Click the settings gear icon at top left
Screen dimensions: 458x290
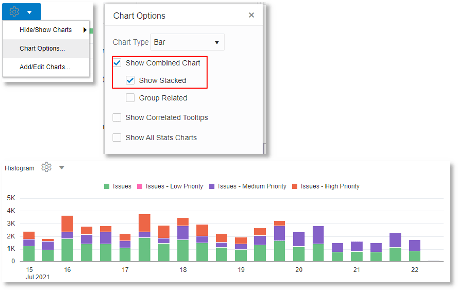14,11
